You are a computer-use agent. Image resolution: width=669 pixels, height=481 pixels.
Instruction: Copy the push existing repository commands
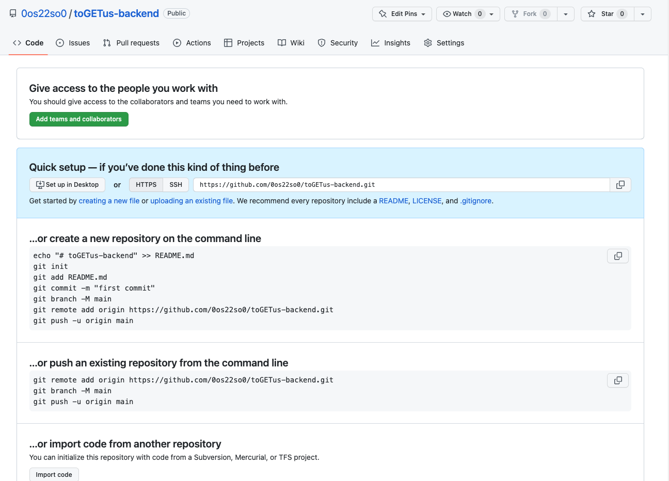coord(618,380)
